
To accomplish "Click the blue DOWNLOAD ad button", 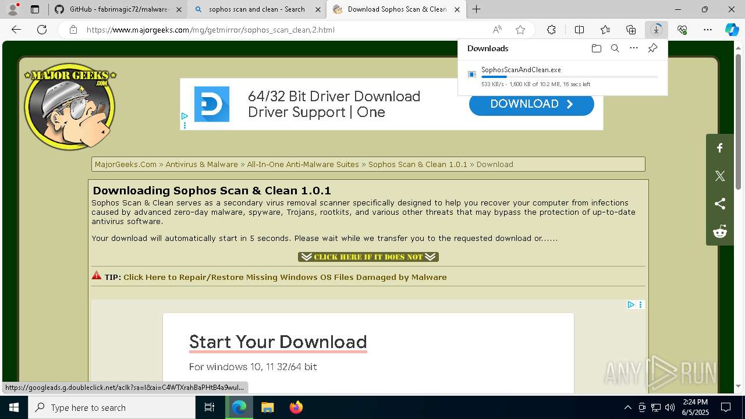I will (531, 104).
